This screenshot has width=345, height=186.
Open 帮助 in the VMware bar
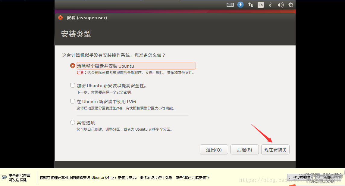click(x=328, y=178)
